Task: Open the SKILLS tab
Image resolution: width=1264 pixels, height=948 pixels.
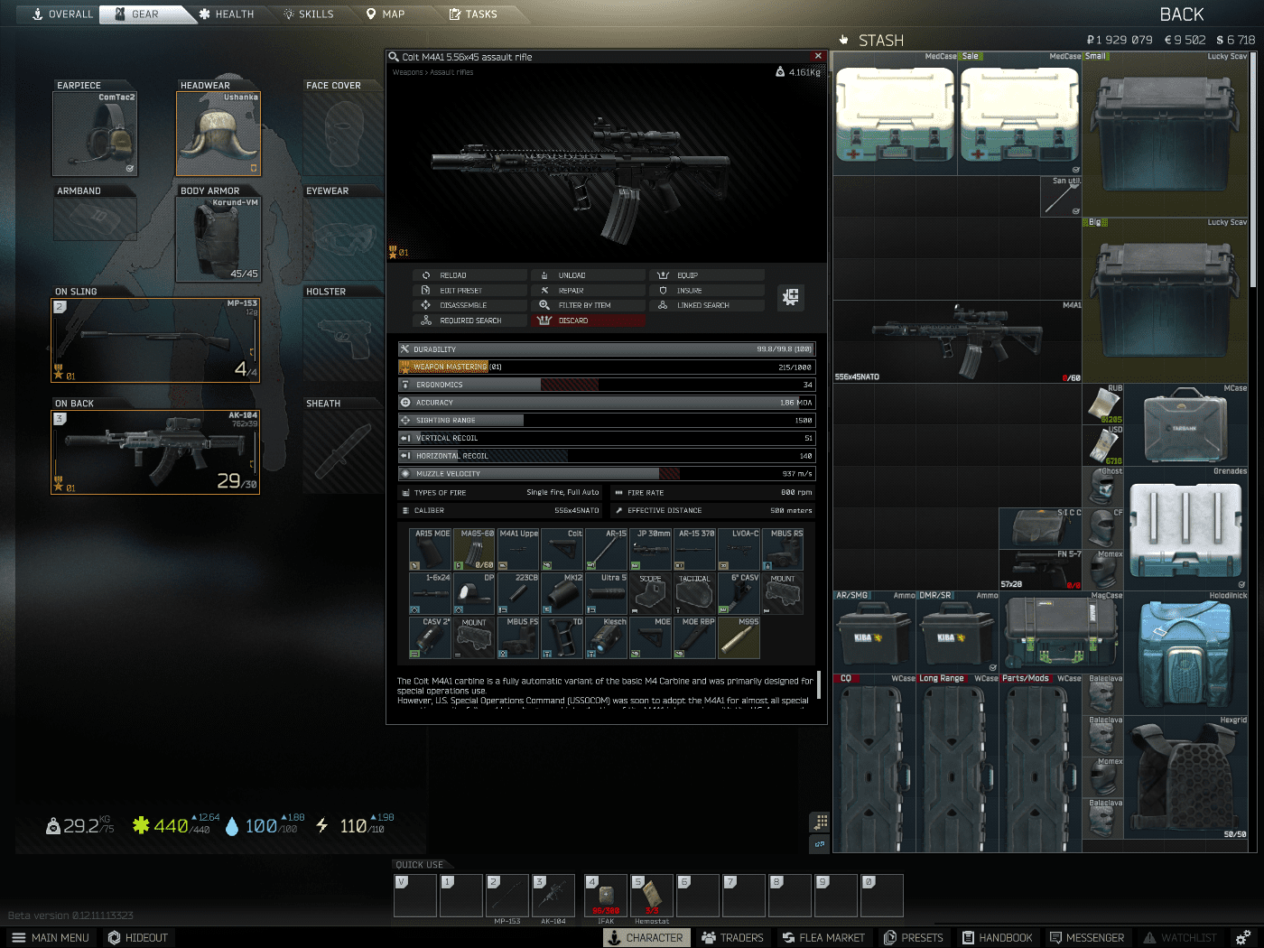Action: pos(308,14)
